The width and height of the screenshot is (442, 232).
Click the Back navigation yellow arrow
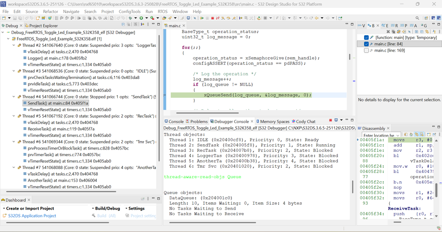coord(316,18)
